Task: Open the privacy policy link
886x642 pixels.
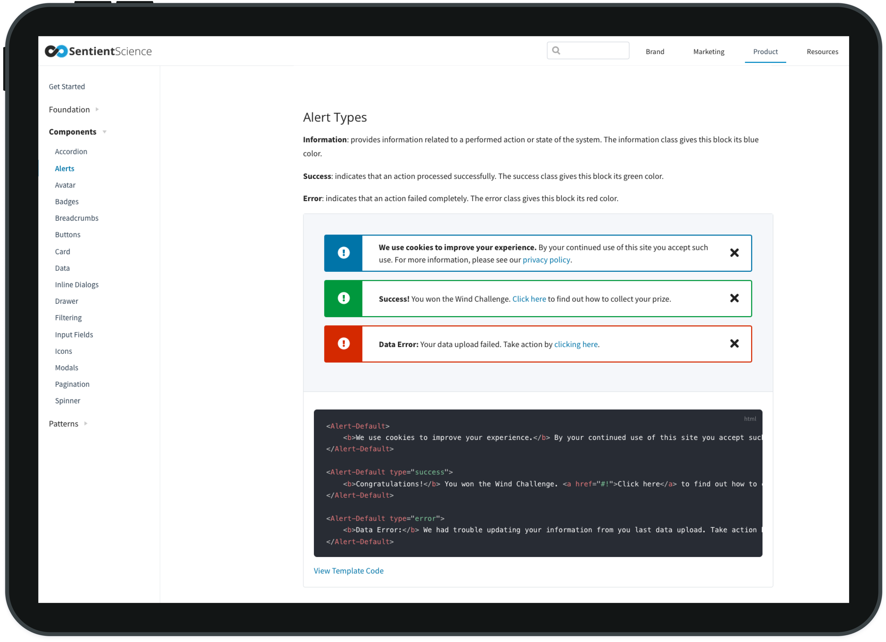Action: (546, 260)
